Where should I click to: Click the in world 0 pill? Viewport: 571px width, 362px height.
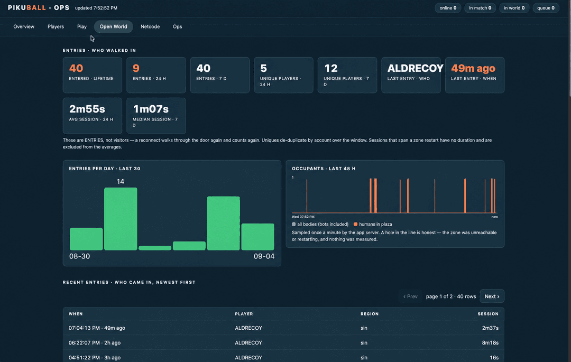[x=514, y=7]
